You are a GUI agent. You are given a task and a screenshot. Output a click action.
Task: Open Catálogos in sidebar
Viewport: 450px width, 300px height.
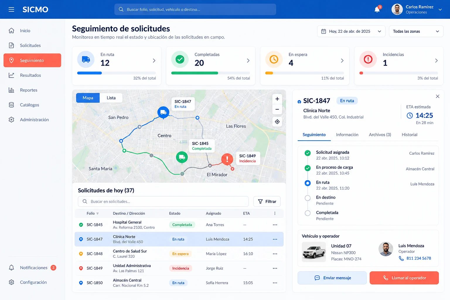32,105
